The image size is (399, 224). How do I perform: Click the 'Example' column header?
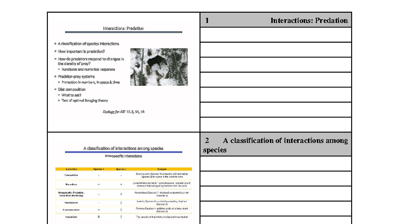pos(162,169)
